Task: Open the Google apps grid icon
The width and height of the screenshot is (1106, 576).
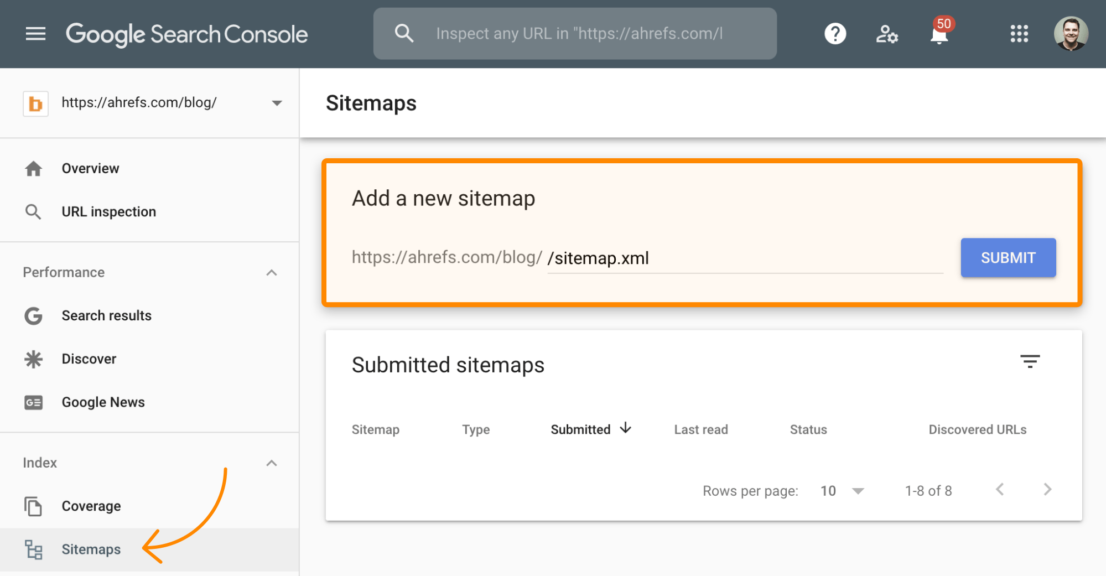Action: [x=1019, y=34]
